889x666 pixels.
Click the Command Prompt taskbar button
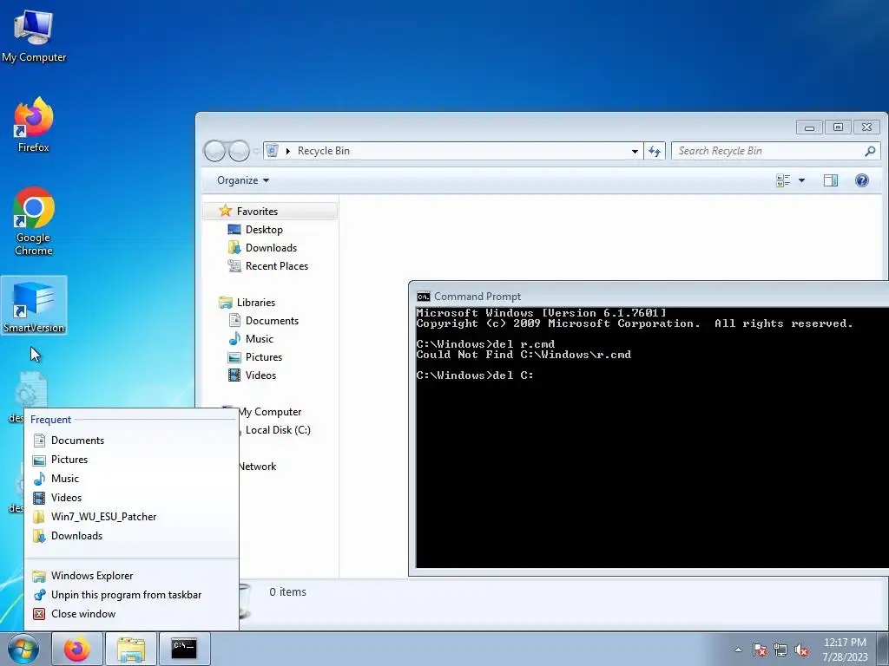(184, 649)
